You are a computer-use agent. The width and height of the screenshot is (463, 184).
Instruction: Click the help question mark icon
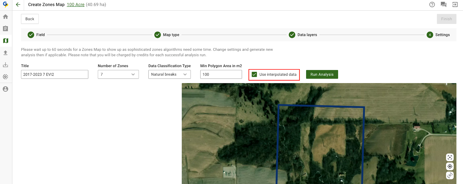tap(432, 5)
